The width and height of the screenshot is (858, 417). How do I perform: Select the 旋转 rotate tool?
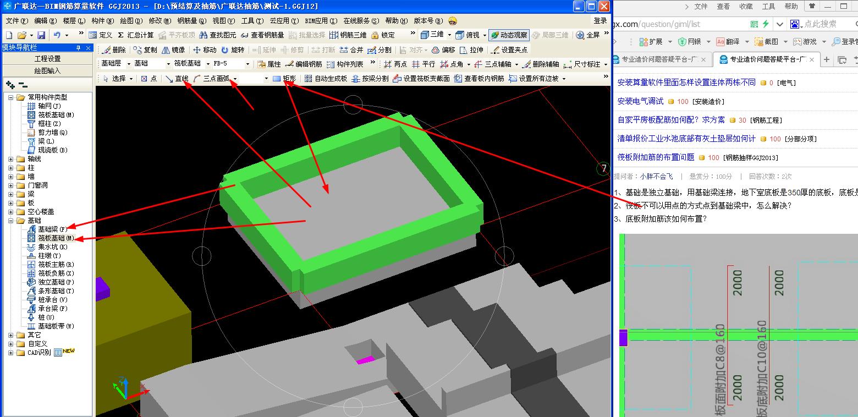click(233, 50)
